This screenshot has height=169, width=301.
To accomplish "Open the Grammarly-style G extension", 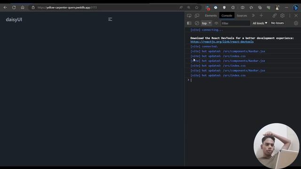I will click(233, 8).
